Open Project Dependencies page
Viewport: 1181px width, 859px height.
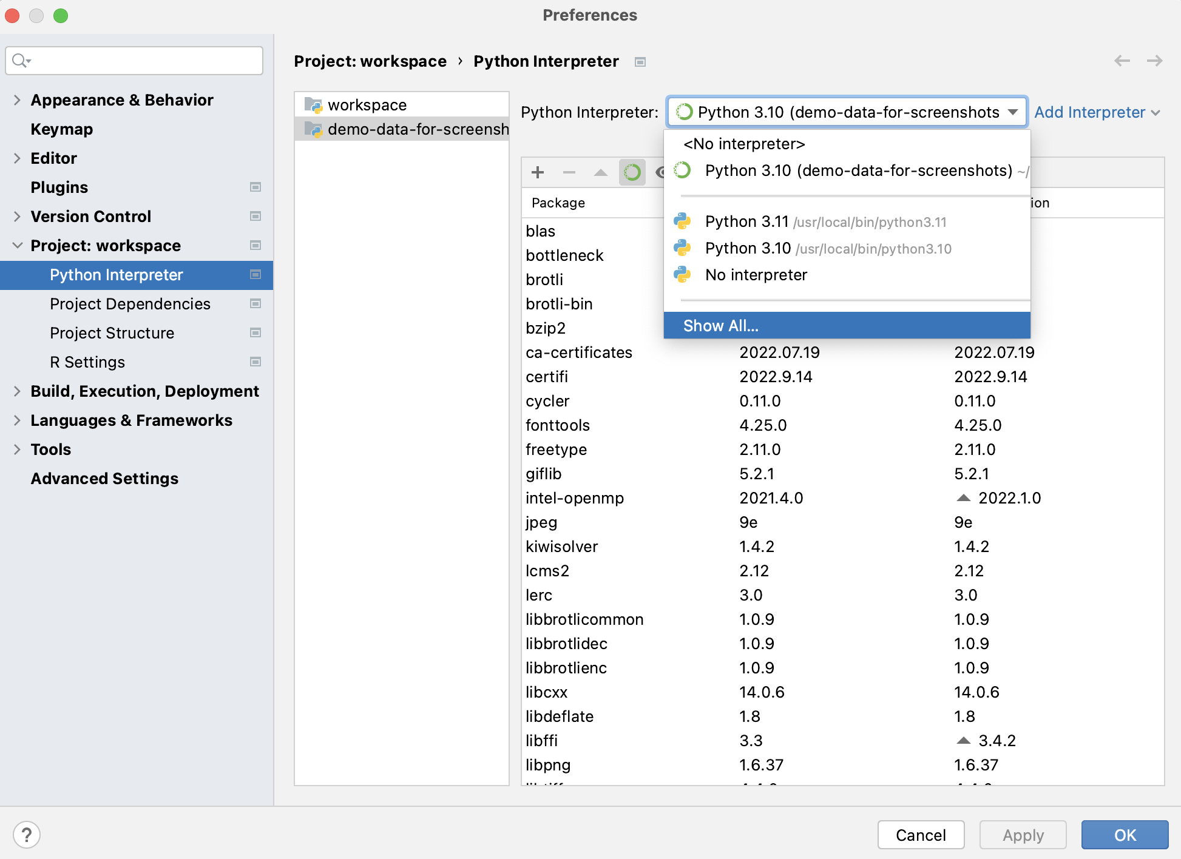(130, 304)
